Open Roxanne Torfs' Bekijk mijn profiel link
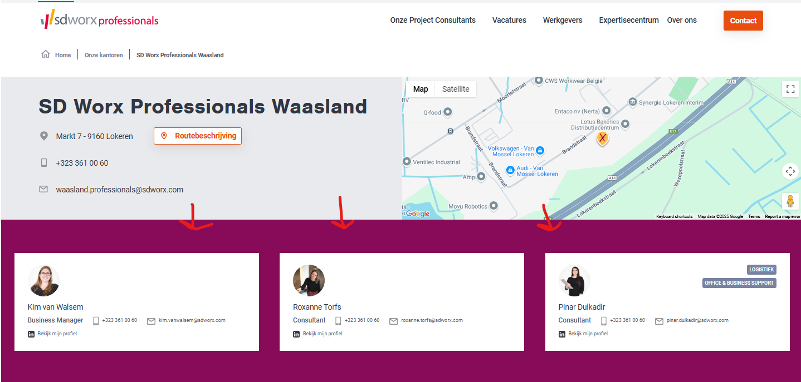The height and width of the screenshot is (382, 801). 323,334
